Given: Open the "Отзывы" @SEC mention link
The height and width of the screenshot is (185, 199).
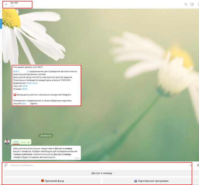Looking at the screenshot, I should (x=25, y=89).
